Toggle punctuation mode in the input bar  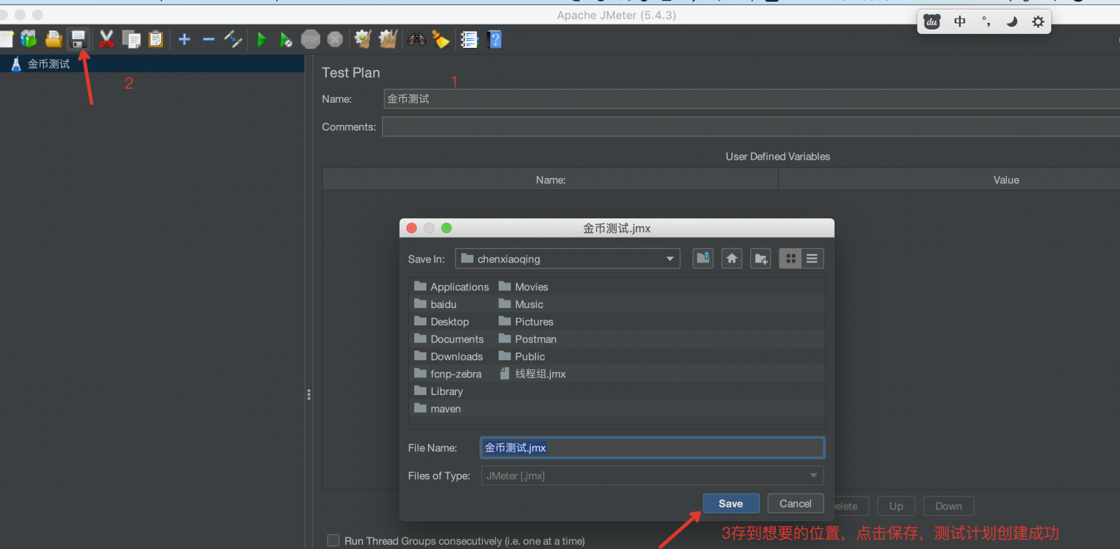pos(986,22)
